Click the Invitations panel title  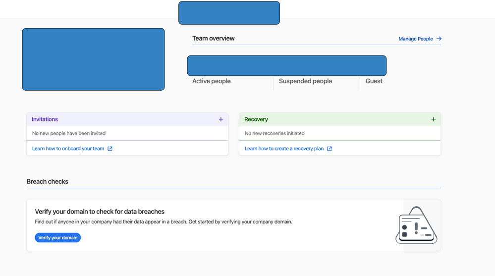(45, 119)
